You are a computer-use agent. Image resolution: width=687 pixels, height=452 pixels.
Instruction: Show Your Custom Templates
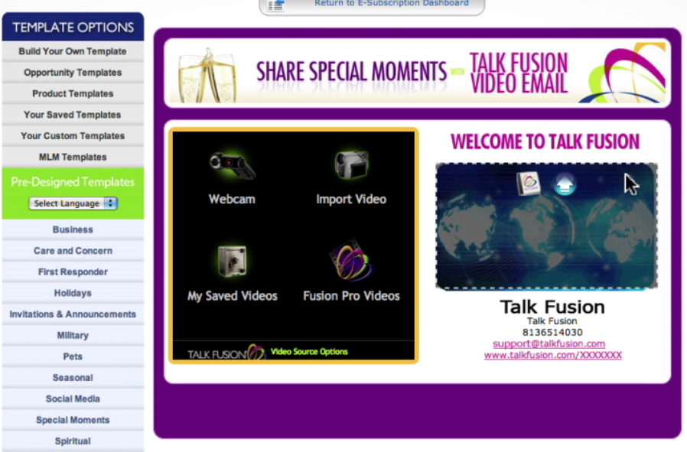pos(73,136)
